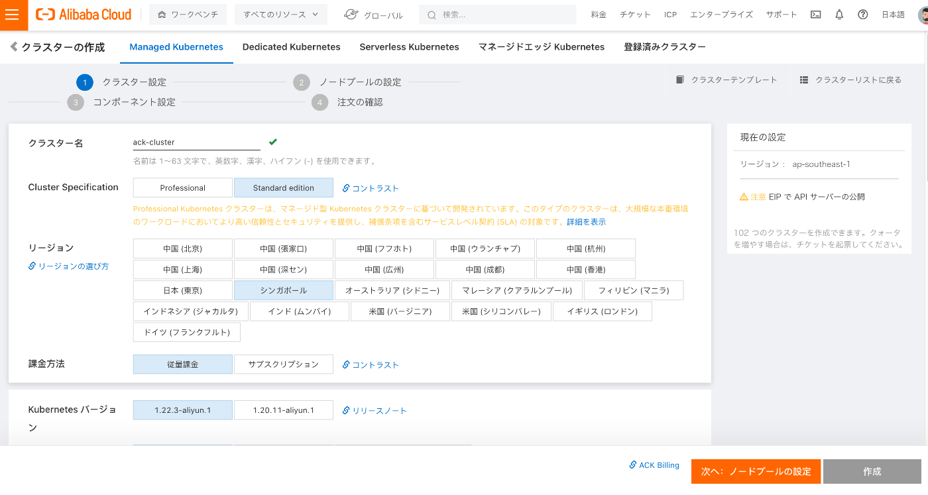Click the 詳細を表示 link
The width and height of the screenshot is (928, 495).
[x=586, y=222]
